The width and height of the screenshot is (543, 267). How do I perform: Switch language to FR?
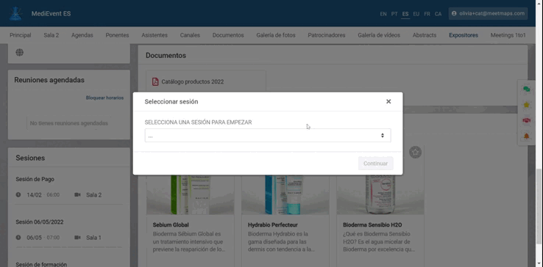tap(427, 14)
